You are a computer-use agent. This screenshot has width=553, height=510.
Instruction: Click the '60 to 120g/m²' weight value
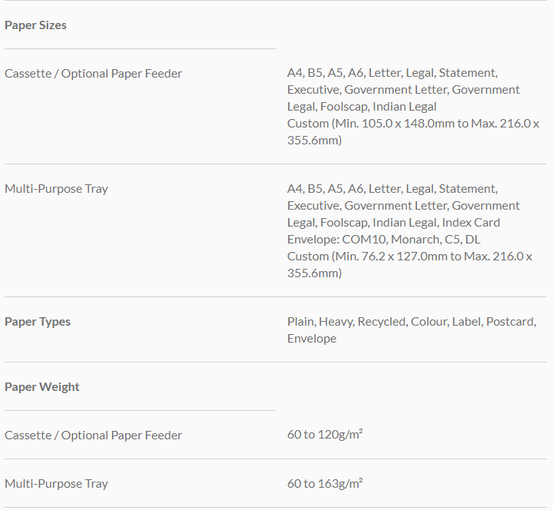[x=325, y=435]
